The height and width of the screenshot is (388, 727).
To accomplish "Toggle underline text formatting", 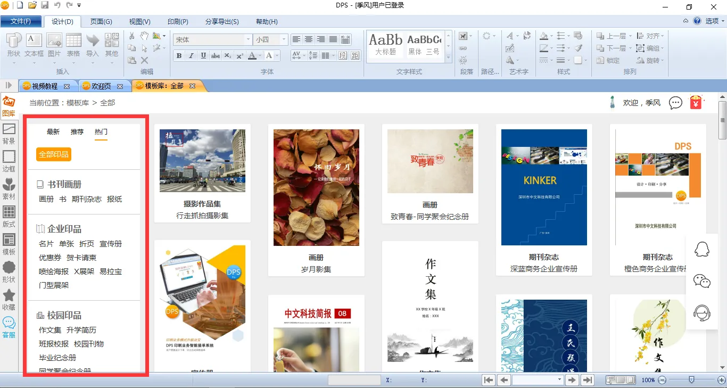I will (x=203, y=56).
